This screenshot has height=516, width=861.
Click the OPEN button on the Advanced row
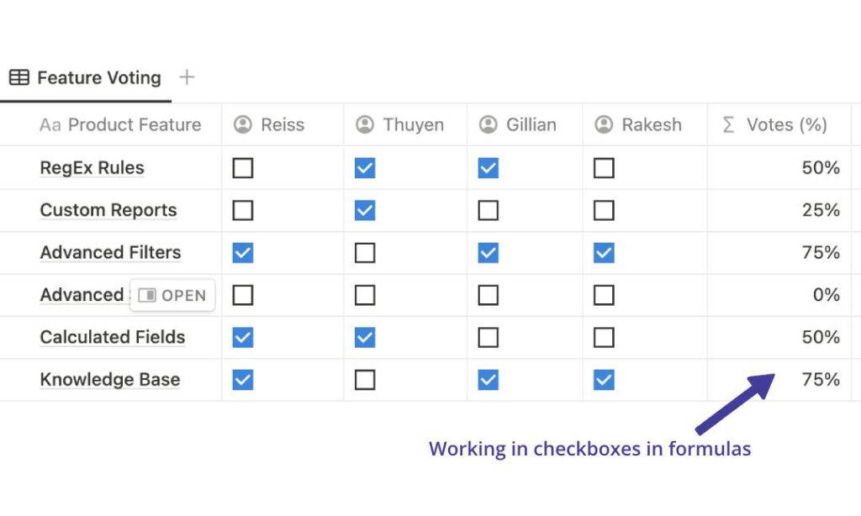173,295
